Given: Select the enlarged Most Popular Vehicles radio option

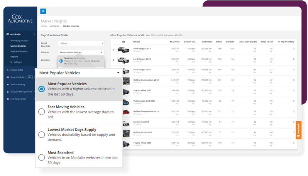Looking at the screenshot, I should click(x=41, y=89).
